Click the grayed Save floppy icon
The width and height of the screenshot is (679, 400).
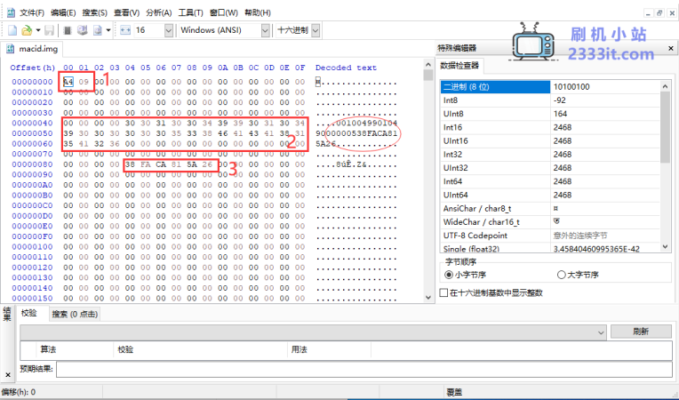coord(50,30)
